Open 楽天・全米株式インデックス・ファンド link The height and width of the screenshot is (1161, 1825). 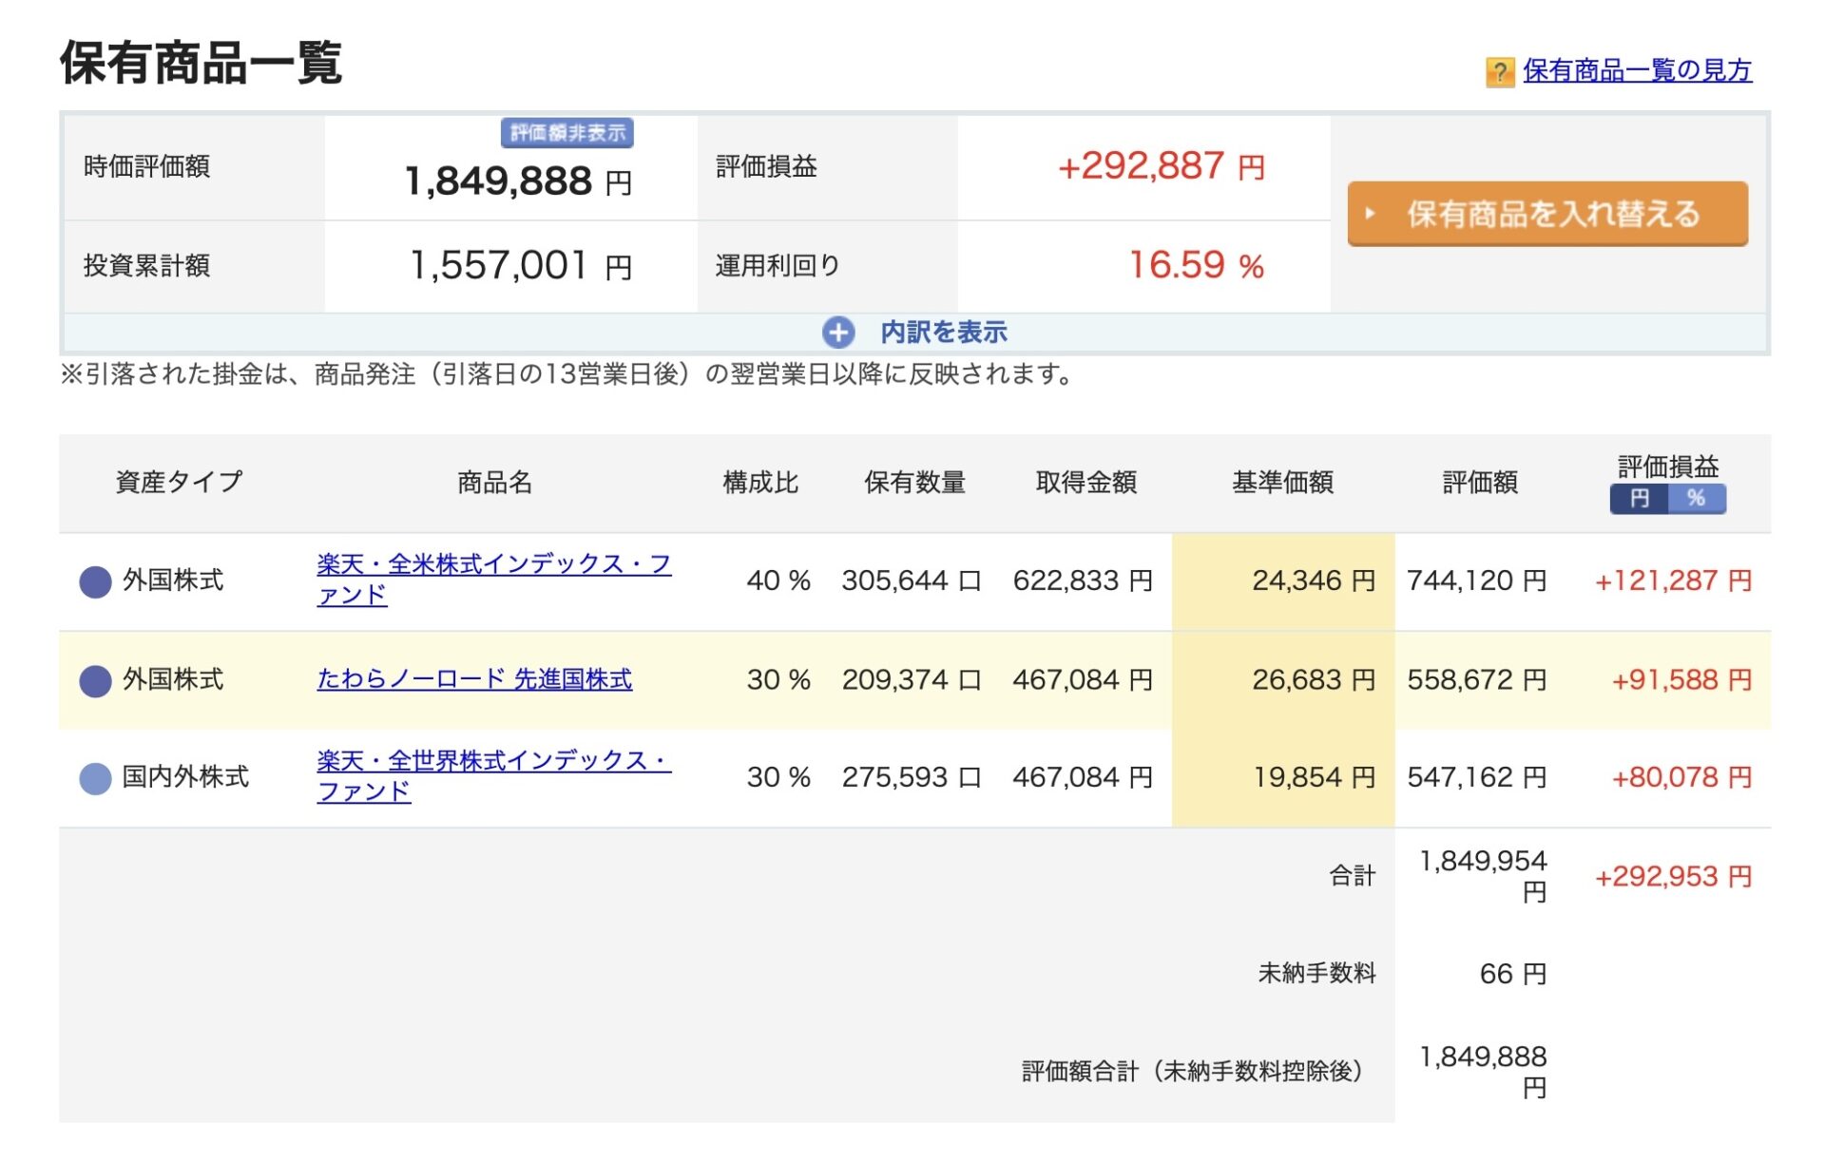(494, 580)
